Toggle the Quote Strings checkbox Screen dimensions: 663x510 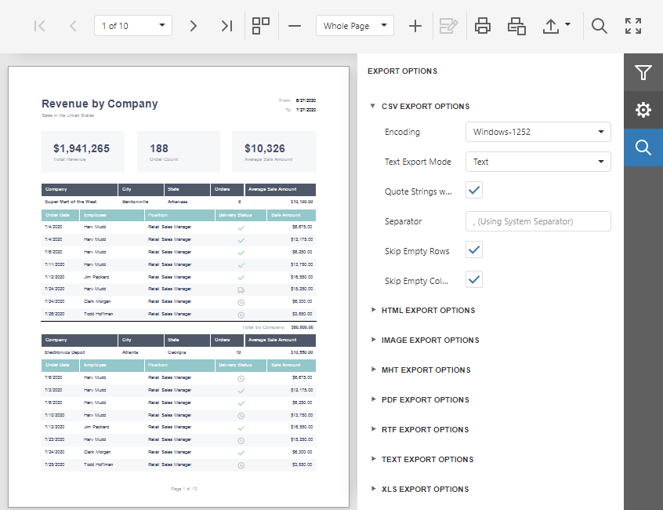click(473, 189)
